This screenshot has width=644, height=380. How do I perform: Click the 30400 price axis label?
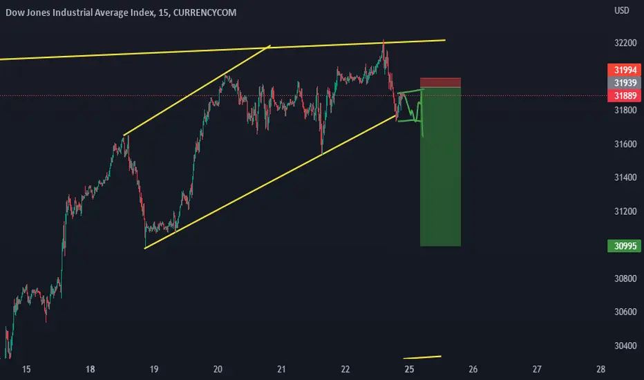(x=625, y=346)
